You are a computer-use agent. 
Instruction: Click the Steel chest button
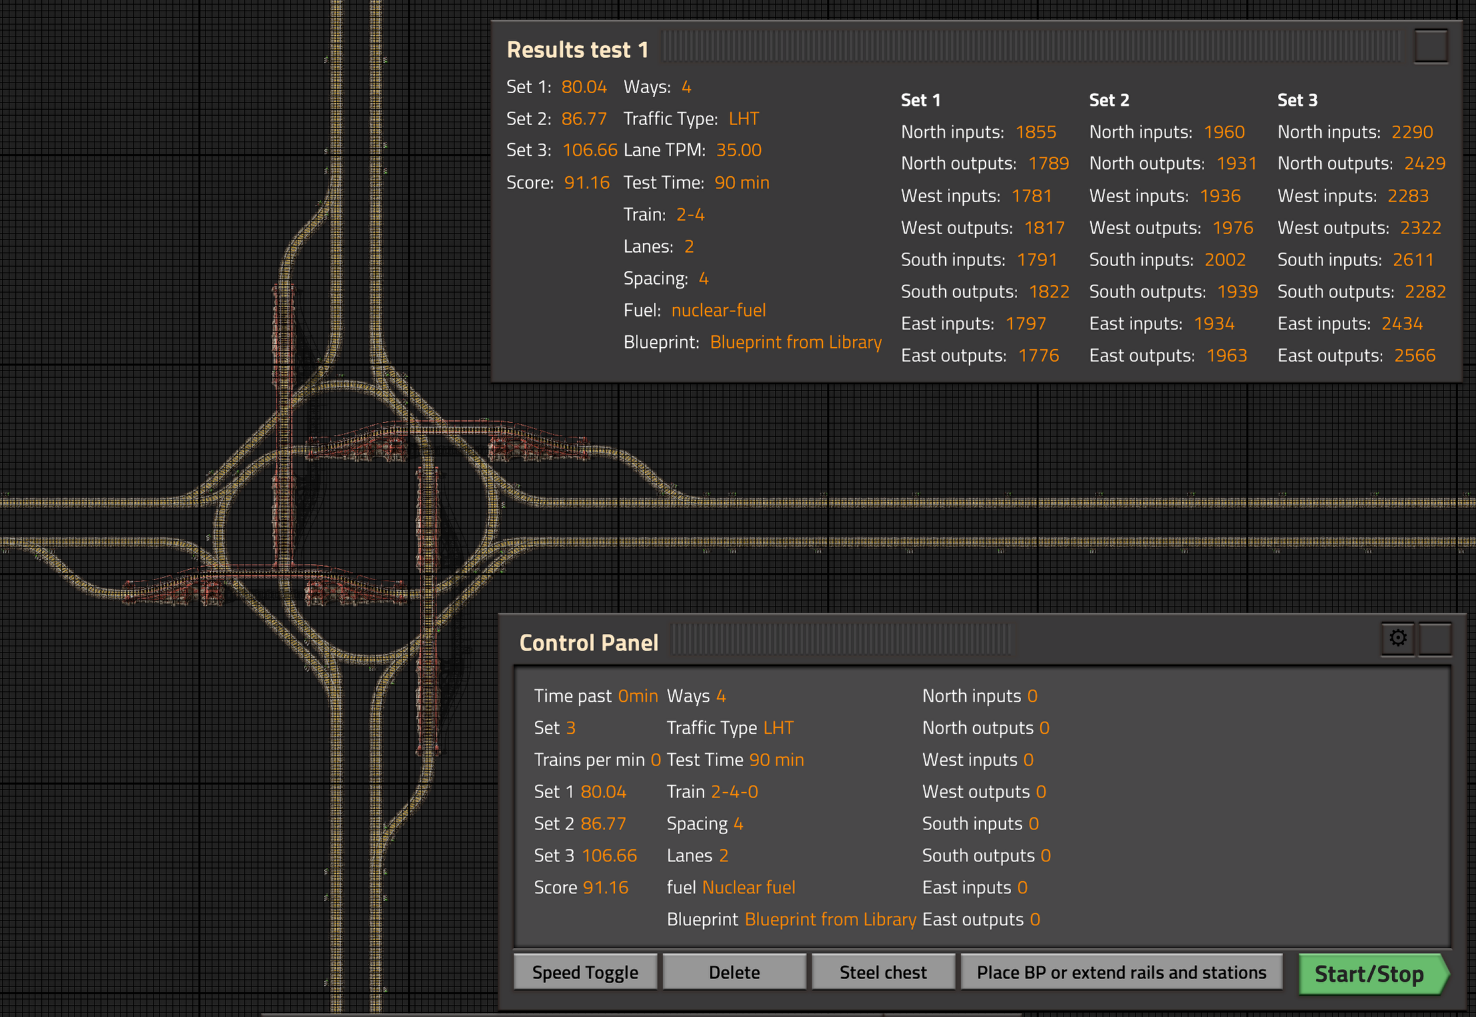point(883,972)
